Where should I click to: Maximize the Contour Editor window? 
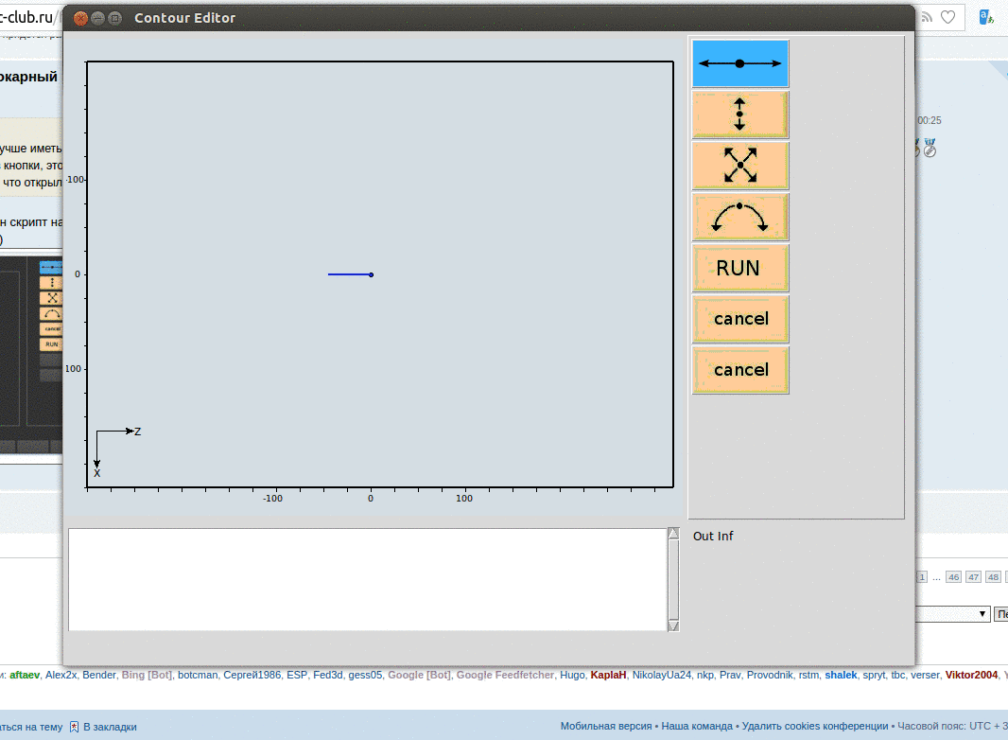114,18
